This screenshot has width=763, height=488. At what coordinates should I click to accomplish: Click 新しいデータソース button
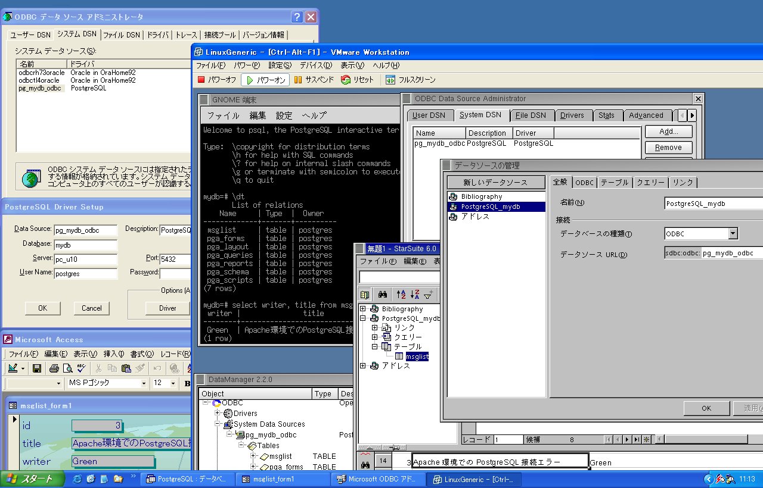click(x=496, y=183)
